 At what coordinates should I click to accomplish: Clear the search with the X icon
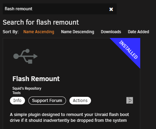pyautogui.click(x=111, y=9)
